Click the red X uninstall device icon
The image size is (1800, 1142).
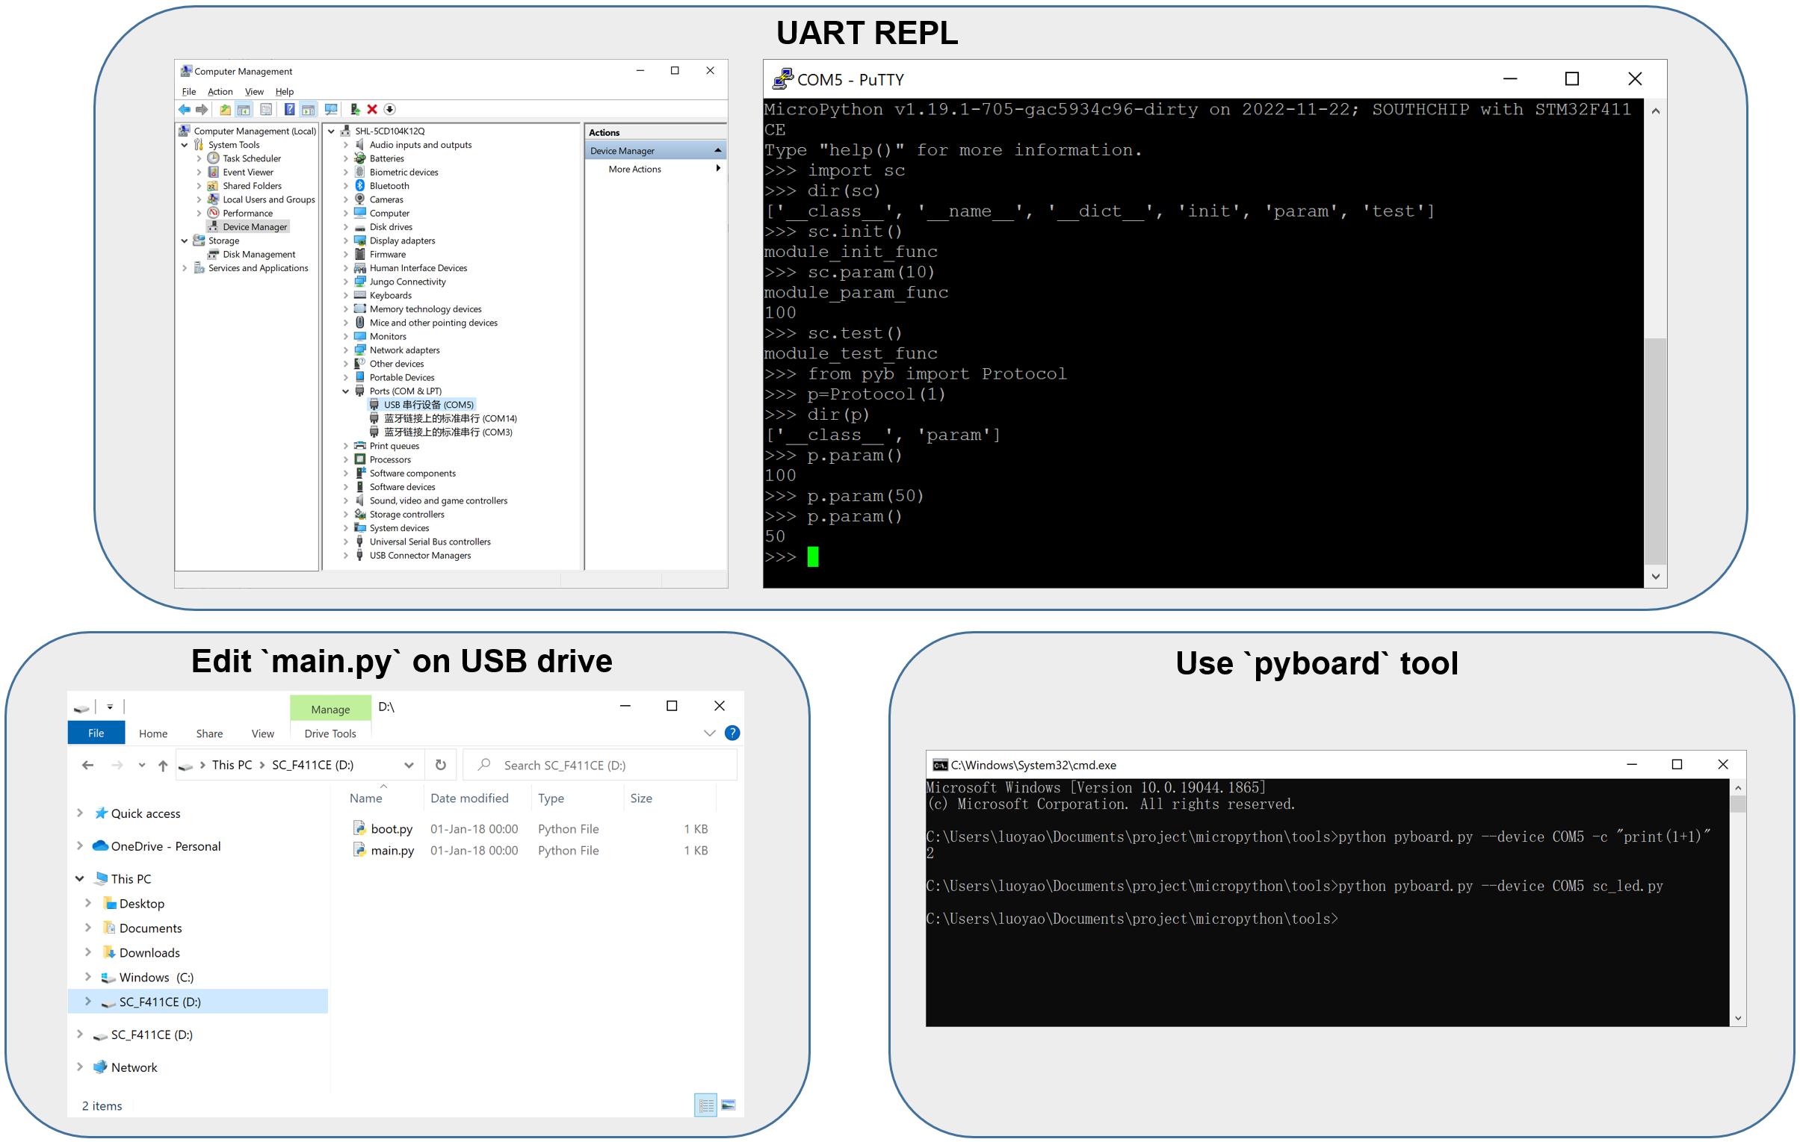pos(372,110)
